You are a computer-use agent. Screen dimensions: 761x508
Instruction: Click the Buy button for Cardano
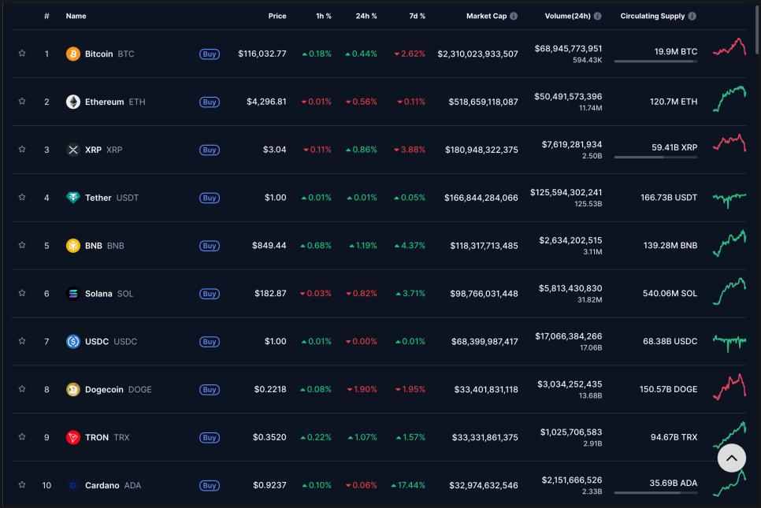[x=210, y=486]
